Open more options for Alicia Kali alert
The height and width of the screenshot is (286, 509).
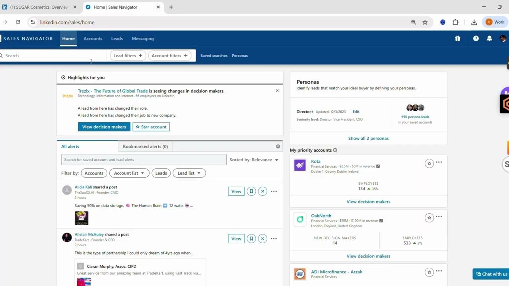pyautogui.click(x=274, y=191)
